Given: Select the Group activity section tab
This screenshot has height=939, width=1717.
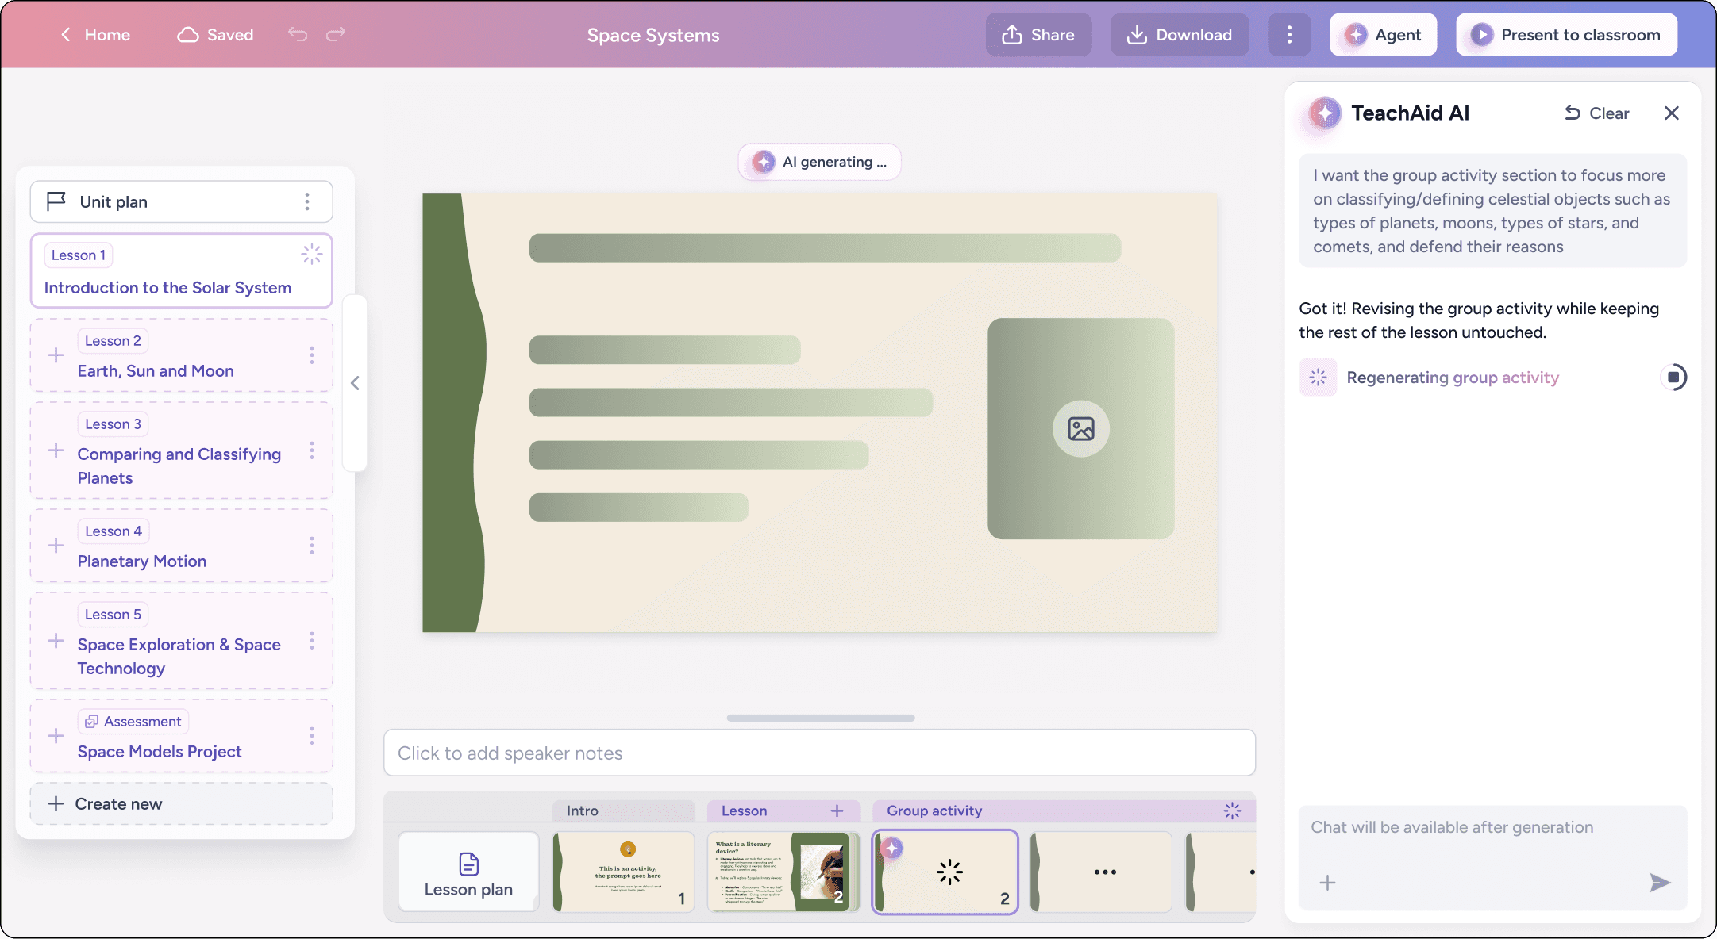Looking at the screenshot, I should (x=934, y=811).
